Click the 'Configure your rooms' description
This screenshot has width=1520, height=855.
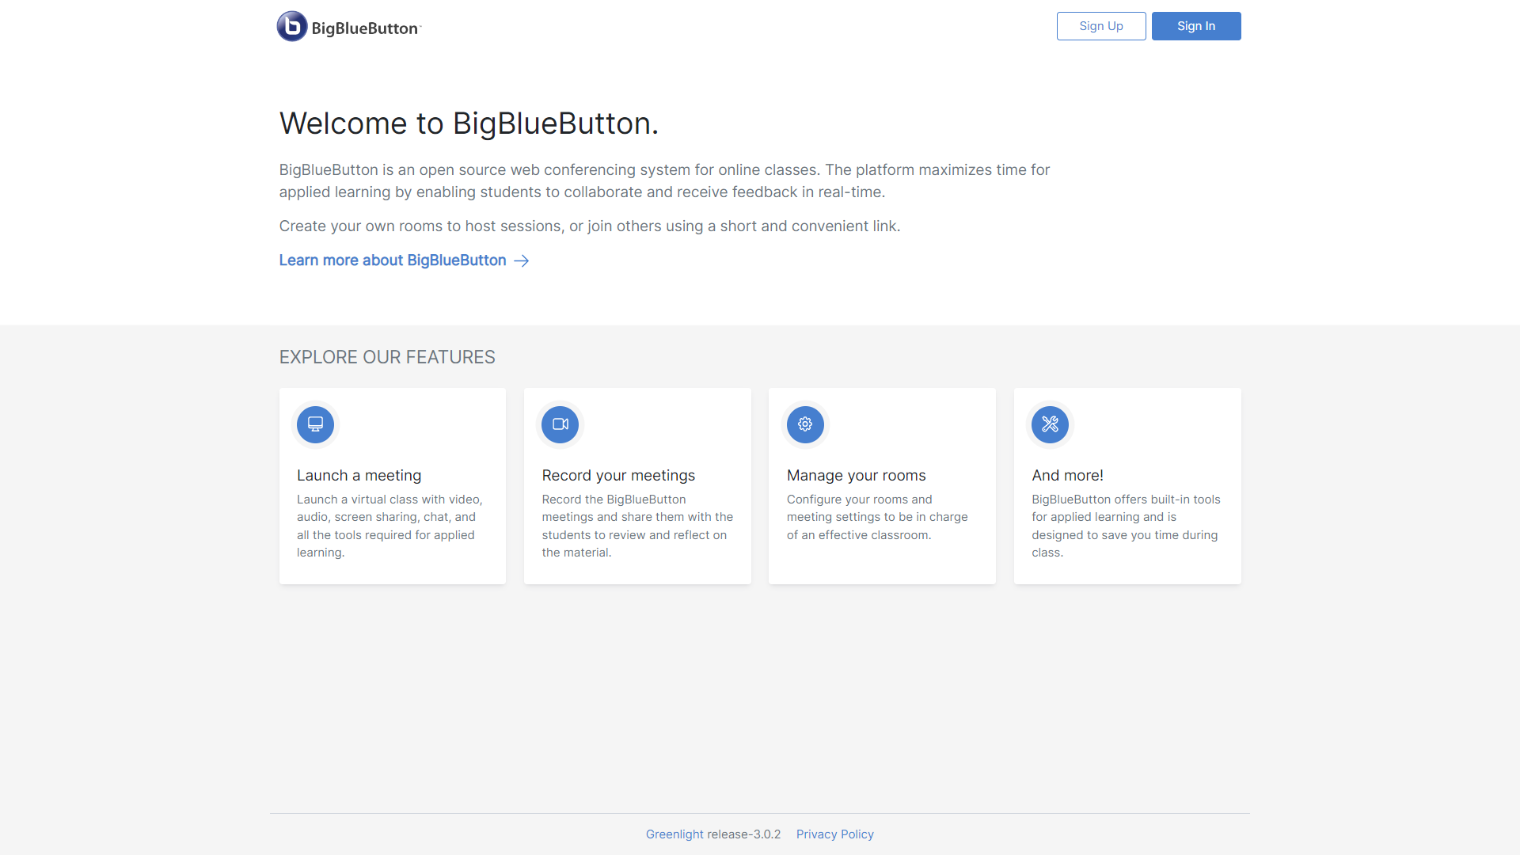(x=878, y=517)
